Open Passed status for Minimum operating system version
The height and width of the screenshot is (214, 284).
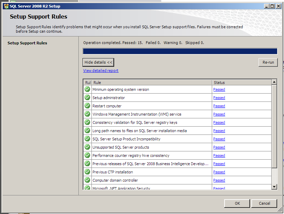(x=219, y=89)
